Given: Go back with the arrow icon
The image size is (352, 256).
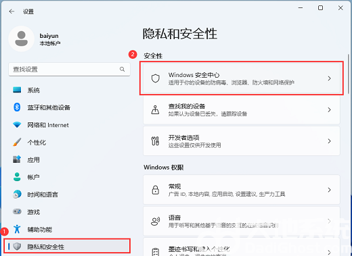Looking at the screenshot, I should (12, 11).
